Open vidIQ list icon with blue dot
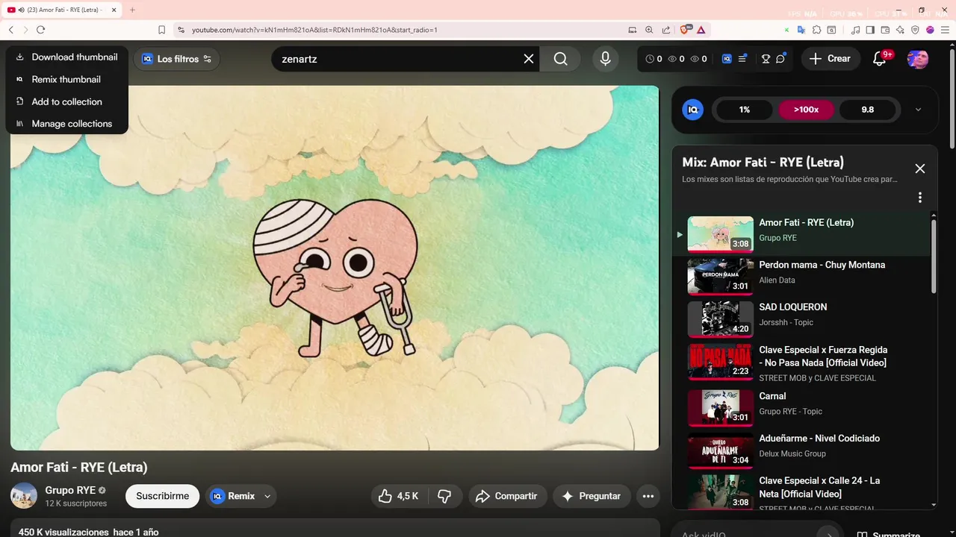Image resolution: width=956 pixels, height=537 pixels. coord(742,59)
